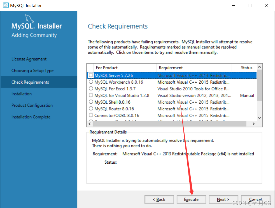This screenshot has width=275, height=208.
Task: Minimize the MySQL Installer window
Action: [234, 5]
